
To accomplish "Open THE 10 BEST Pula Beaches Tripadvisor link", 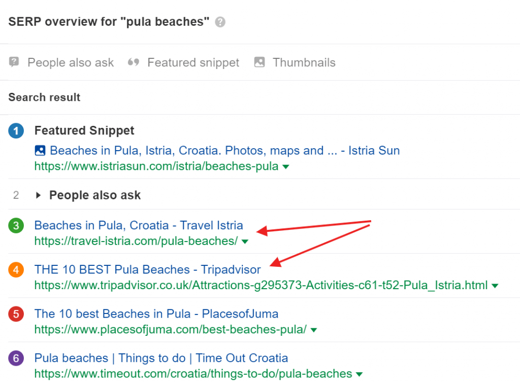I will tap(147, 269).
